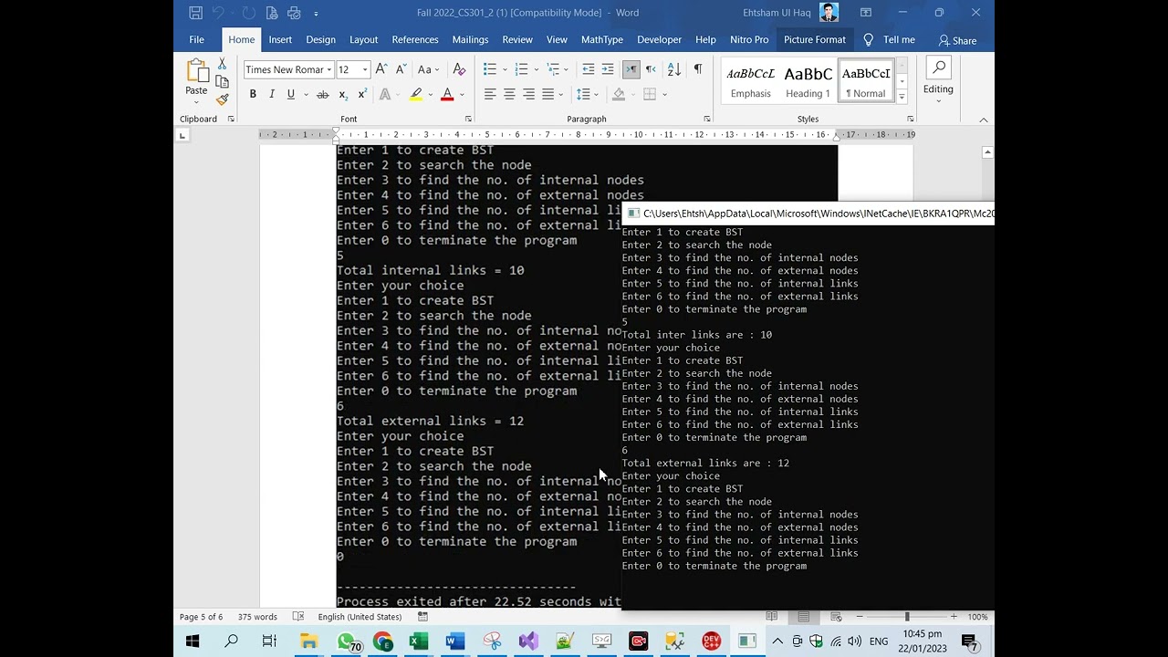Image resolution: width=1168 pixels, height=657 pixels.
Task: Open the font name dropdown
Action: pyautogui.click(x=328, y=70)
